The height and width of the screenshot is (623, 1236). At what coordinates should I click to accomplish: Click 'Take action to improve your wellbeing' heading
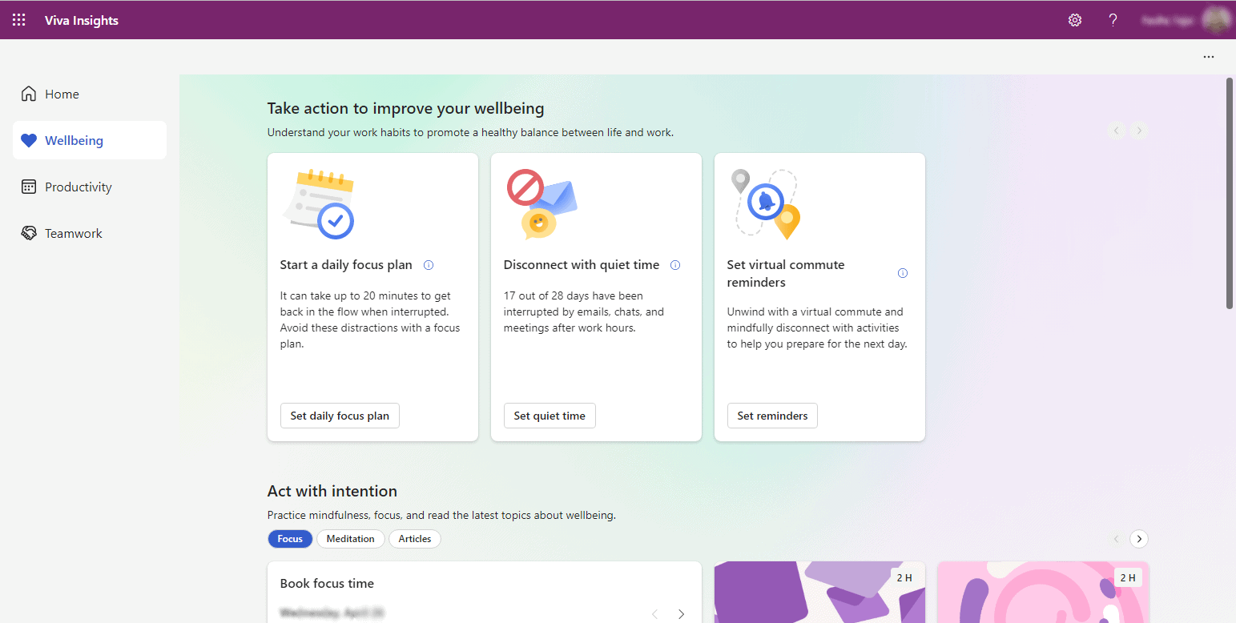click(x=405, y=108)
